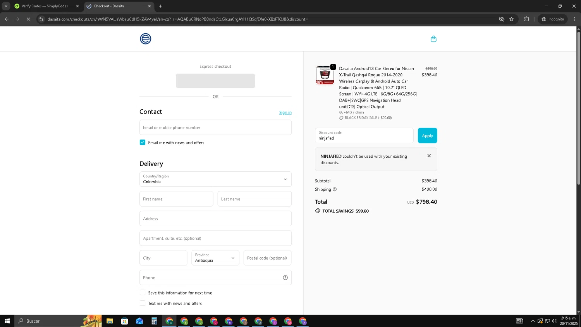The height and width of the screenshot is (327, 581).
Task: Click the shipping info question mark icon
Action: pos(335,189)
